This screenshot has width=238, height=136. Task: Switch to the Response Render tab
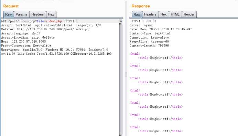click(x=189, y=14)
